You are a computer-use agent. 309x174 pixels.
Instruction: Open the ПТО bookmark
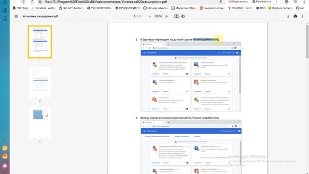[261, 8]
